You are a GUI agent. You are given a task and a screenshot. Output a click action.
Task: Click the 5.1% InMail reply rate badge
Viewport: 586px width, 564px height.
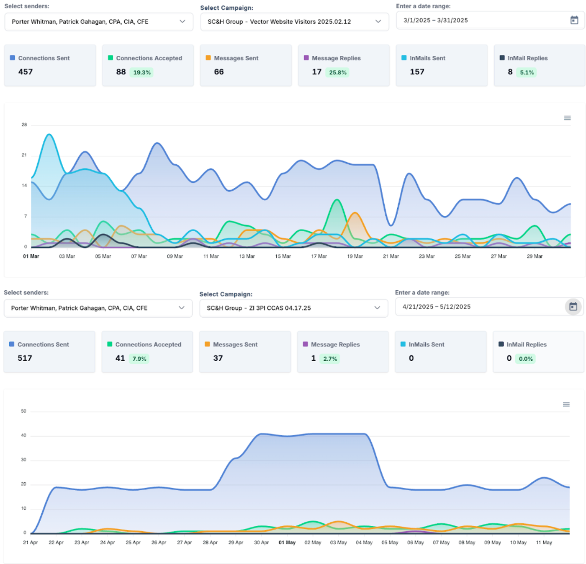tap(527, 72)
